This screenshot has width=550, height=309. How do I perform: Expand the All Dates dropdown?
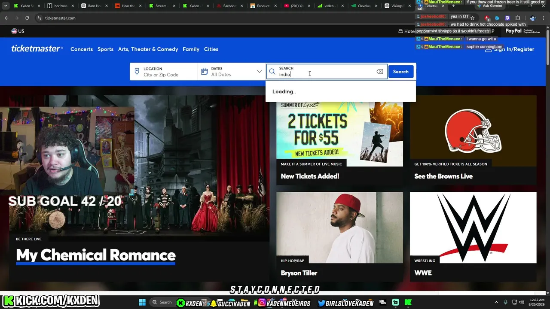coord(259,72)
